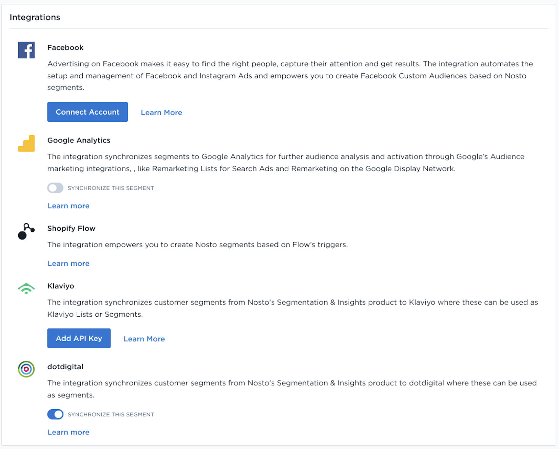Open Klaviyo Learn More link
This screenshot has height=449, width=559.
tap(144, 339)
